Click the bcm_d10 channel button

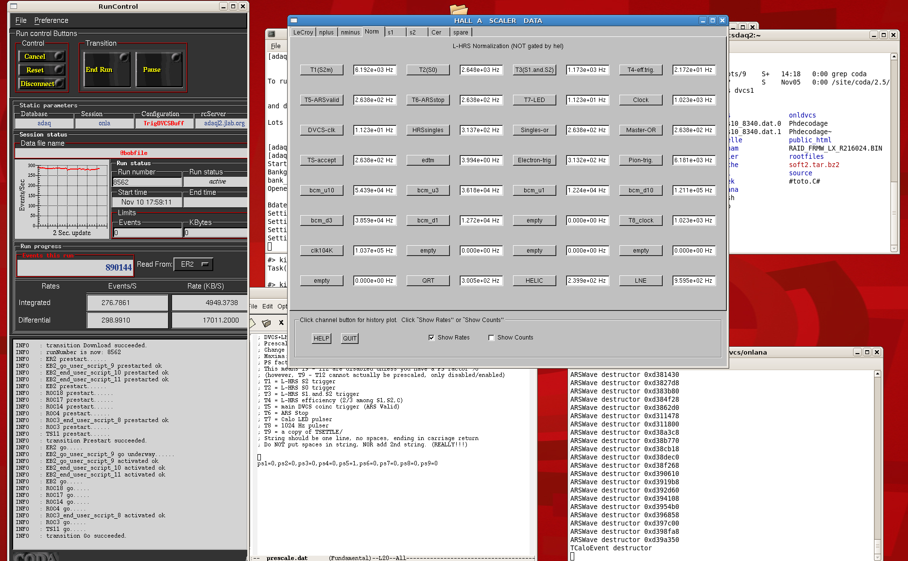click(641, 190)
